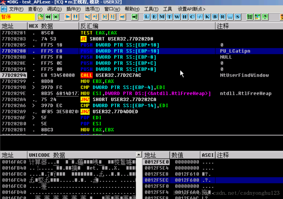Click the disassembly 注释 column header
The height and width of the screenshot is (199, 283).
249,26
